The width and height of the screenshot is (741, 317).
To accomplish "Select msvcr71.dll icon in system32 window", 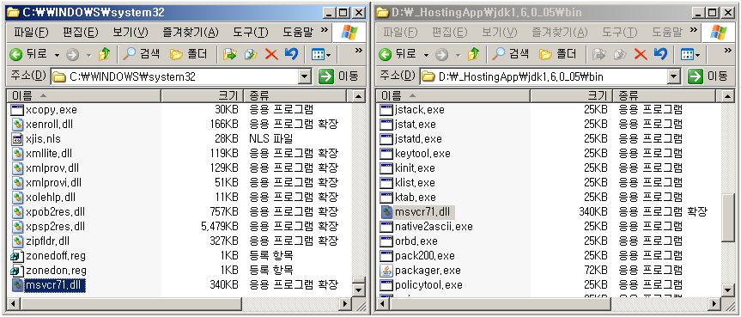I will [x=17, y=285].
